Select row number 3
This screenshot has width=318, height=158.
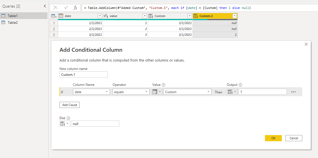(x=54, y=35)
